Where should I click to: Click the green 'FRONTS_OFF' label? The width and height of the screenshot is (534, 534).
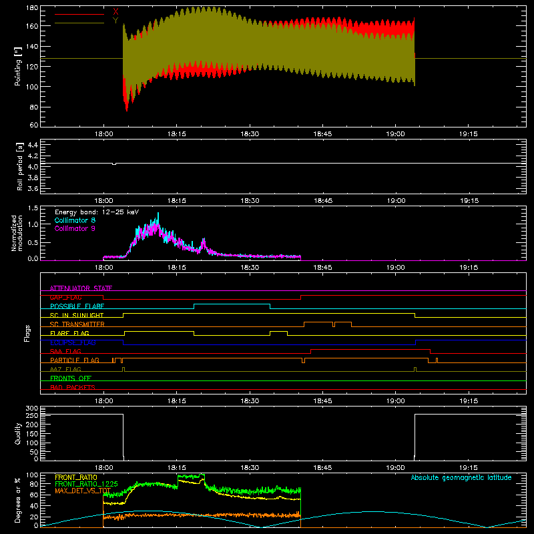(x=71, y=378)
